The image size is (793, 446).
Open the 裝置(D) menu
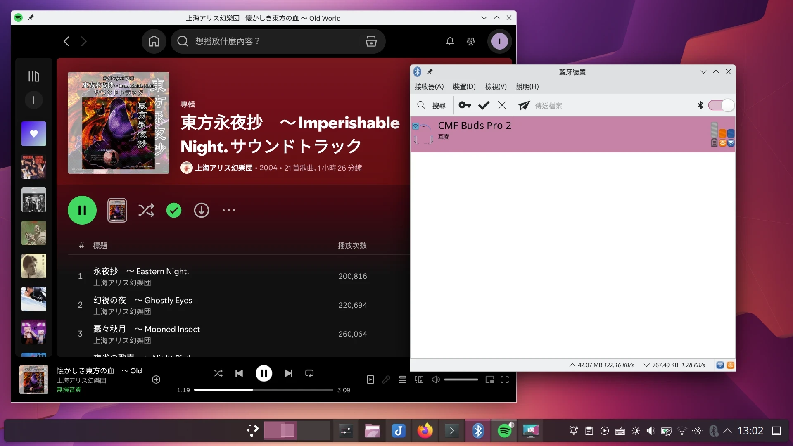pos(464,87)
